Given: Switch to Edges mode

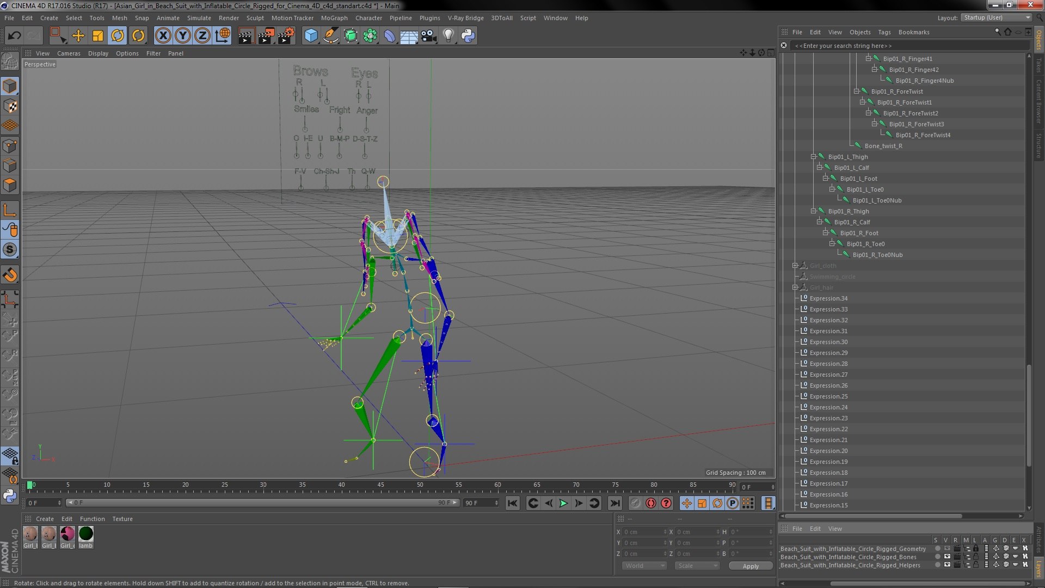Looking at the screenshot, I should (10, 166).
